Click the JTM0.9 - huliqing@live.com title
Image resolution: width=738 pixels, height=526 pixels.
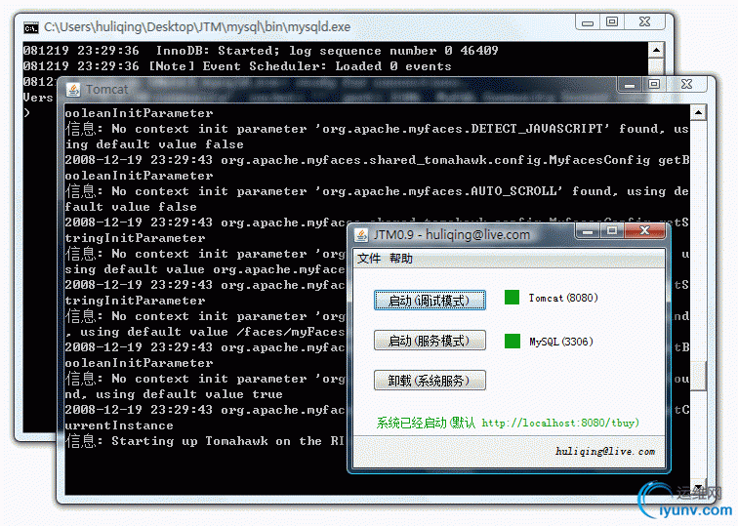tap(452, 234)
